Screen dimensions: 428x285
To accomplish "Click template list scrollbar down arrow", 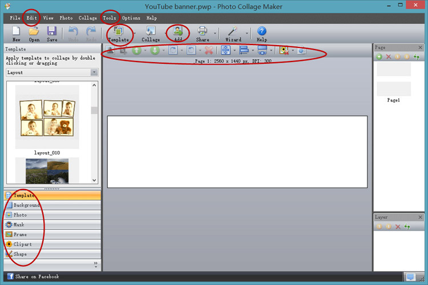I will [94, 180].
